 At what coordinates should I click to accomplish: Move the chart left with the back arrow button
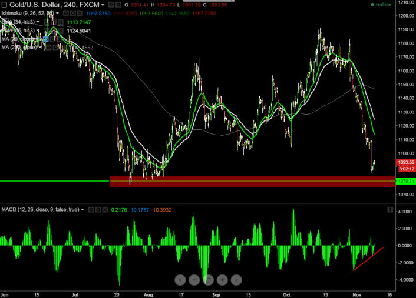(180, 280)
